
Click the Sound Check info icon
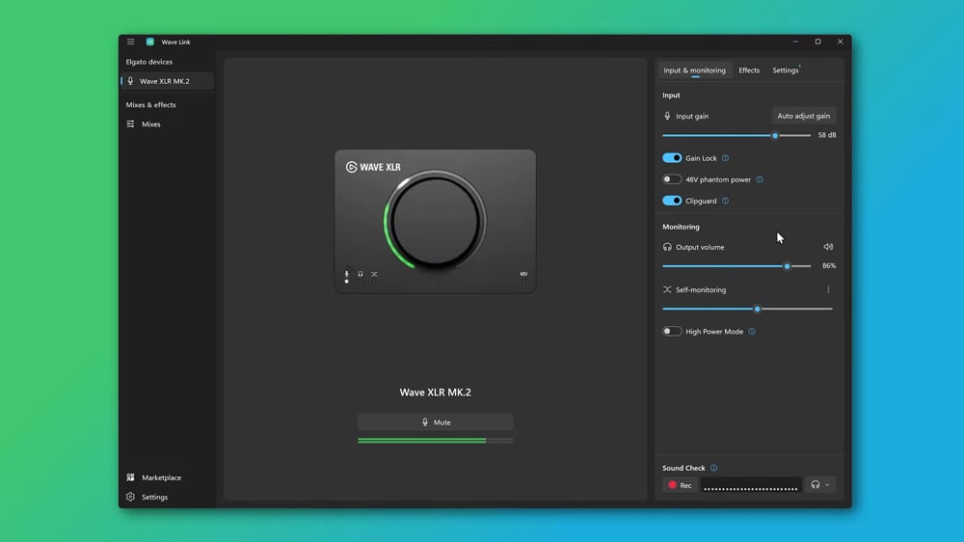pos(713,468)
